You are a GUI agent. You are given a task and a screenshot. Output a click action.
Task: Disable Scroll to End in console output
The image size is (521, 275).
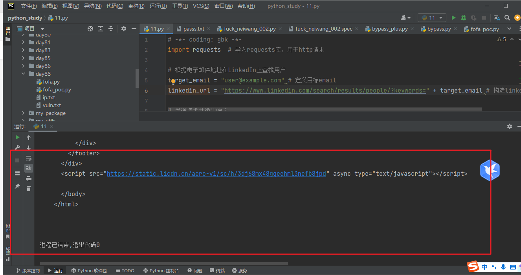28,168
